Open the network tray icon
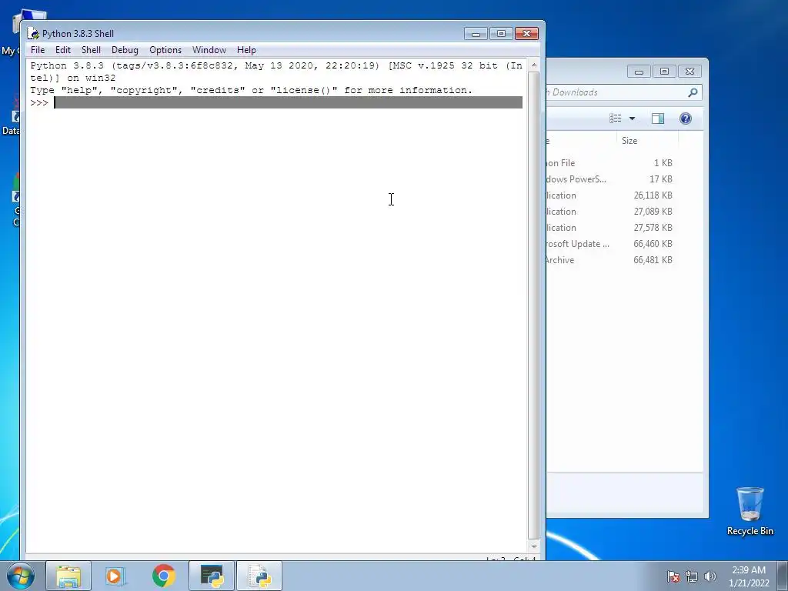 point(692,576)
